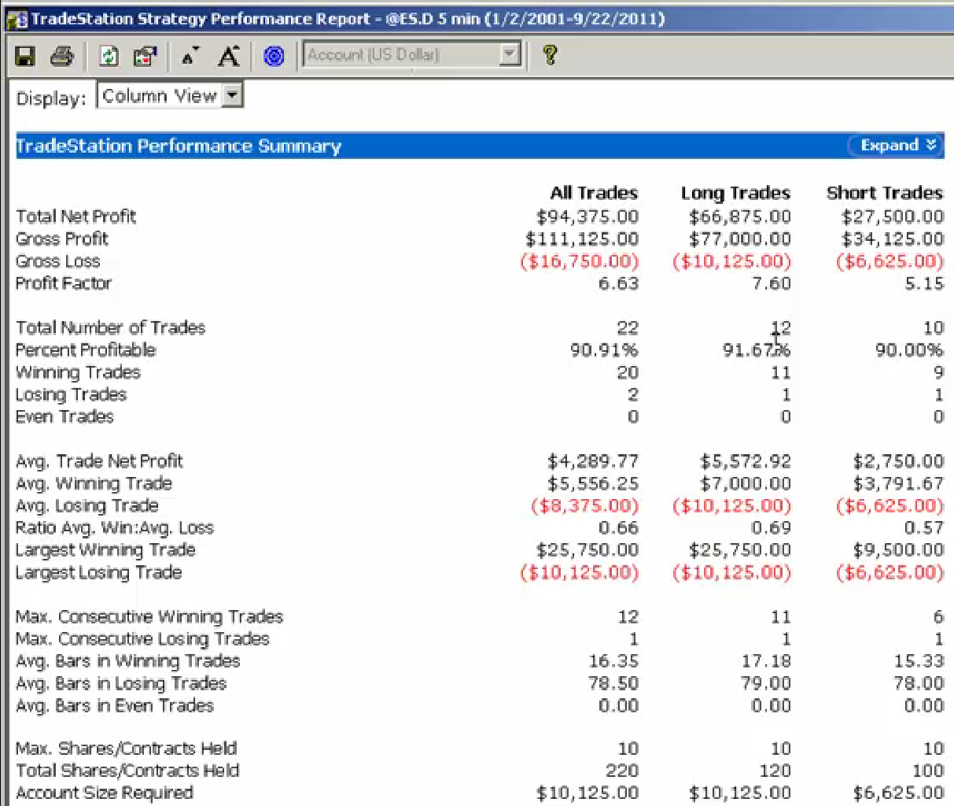Click the Avg. Bars in Winning Trades label

tap(127, 661)
